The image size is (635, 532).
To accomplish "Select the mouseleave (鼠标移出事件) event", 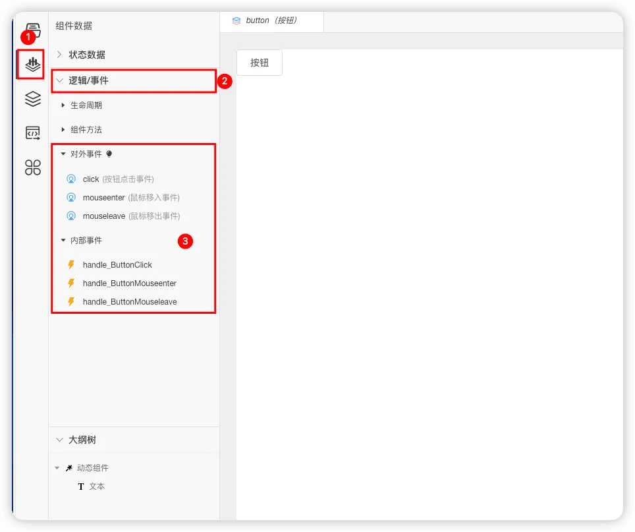I will 131,216.
